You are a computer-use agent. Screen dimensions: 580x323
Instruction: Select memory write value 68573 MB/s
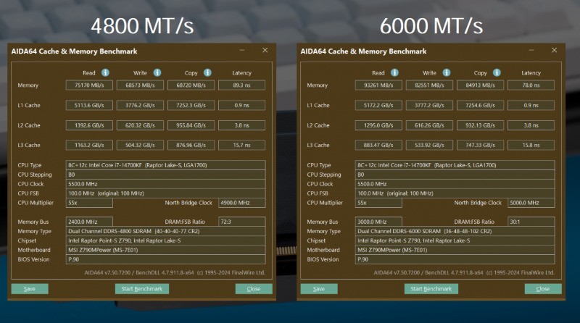pos(140,85)
